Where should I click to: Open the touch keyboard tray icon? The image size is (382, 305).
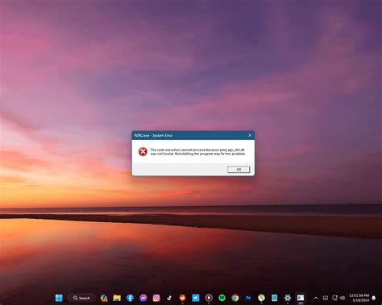click(x=326, y=298)
